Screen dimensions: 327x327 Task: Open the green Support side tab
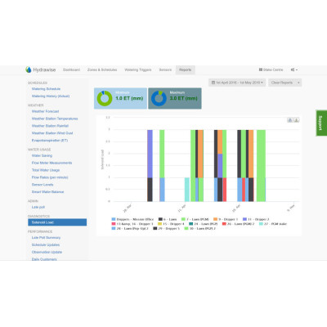tap(321, 123)
